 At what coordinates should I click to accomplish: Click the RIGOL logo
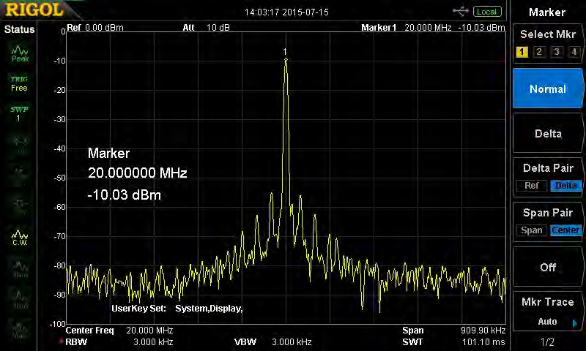[34, 10]
